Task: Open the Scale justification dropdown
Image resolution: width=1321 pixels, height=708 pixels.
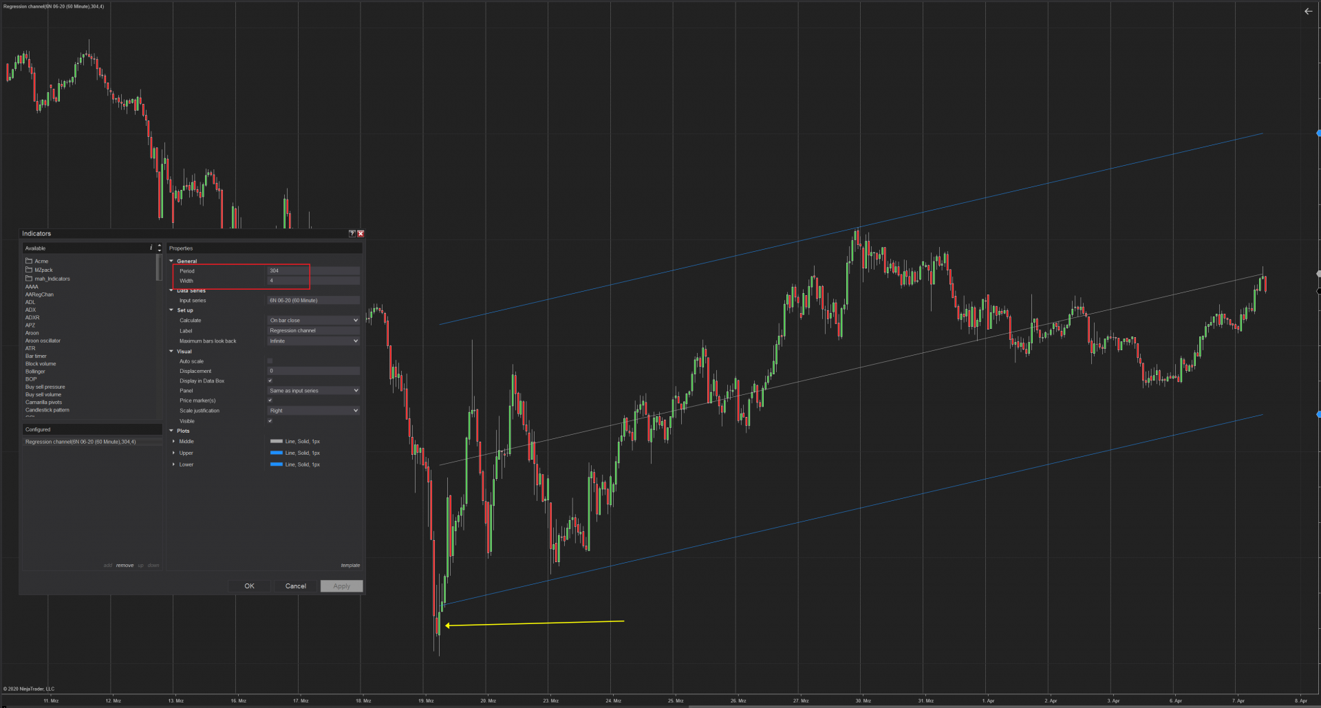Action: [313, 411]
